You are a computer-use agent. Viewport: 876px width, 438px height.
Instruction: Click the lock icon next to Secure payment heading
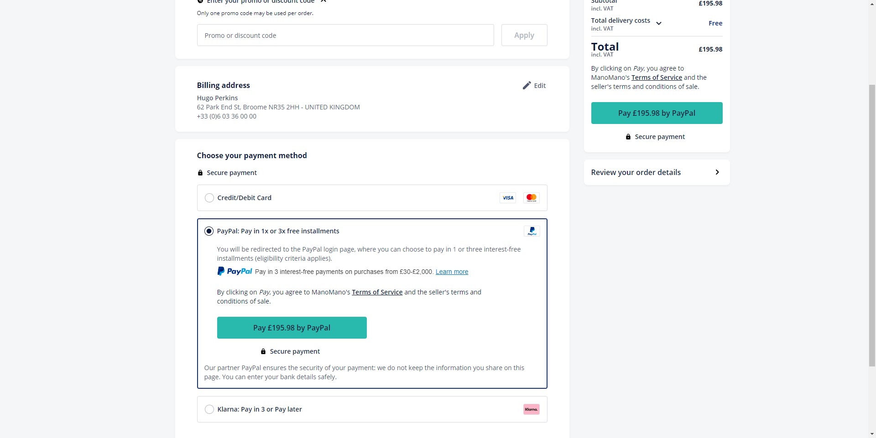click(x=200, y=173)
